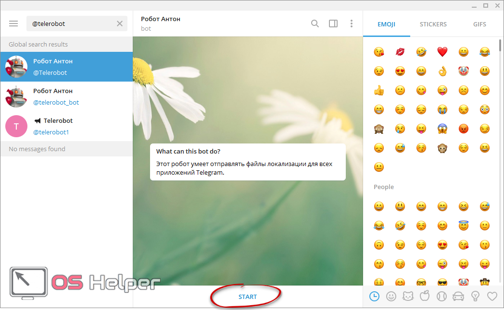Open avatar of Робот Антон @telerobot_bot
The image size is (504, 310).
click(x=16, y=96)
